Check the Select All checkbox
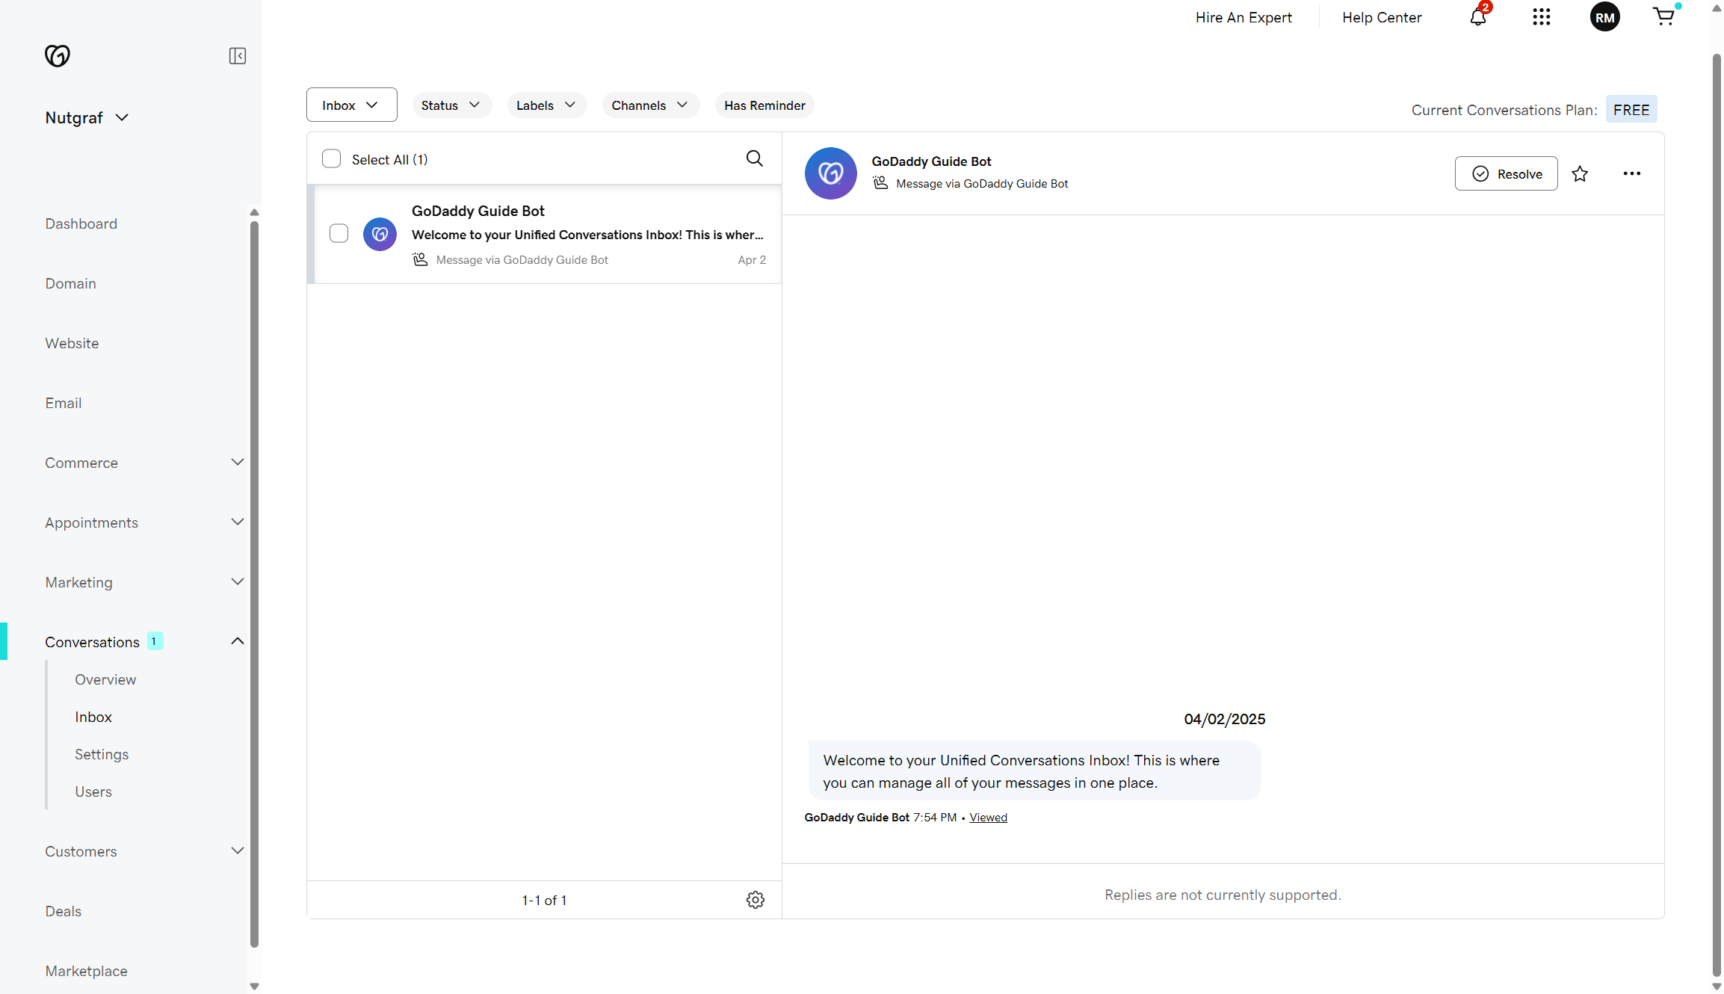 click(331, 158)
